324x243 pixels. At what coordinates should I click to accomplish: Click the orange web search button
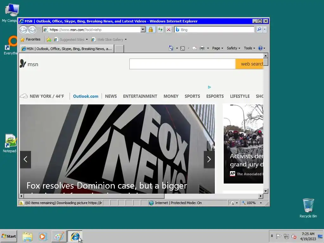click(x=249, y=64)
